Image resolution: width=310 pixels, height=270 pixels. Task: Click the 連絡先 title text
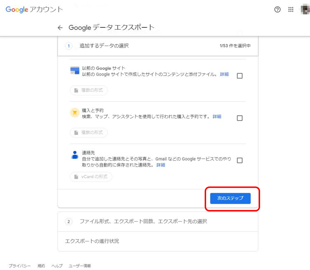tap(88, 153)
